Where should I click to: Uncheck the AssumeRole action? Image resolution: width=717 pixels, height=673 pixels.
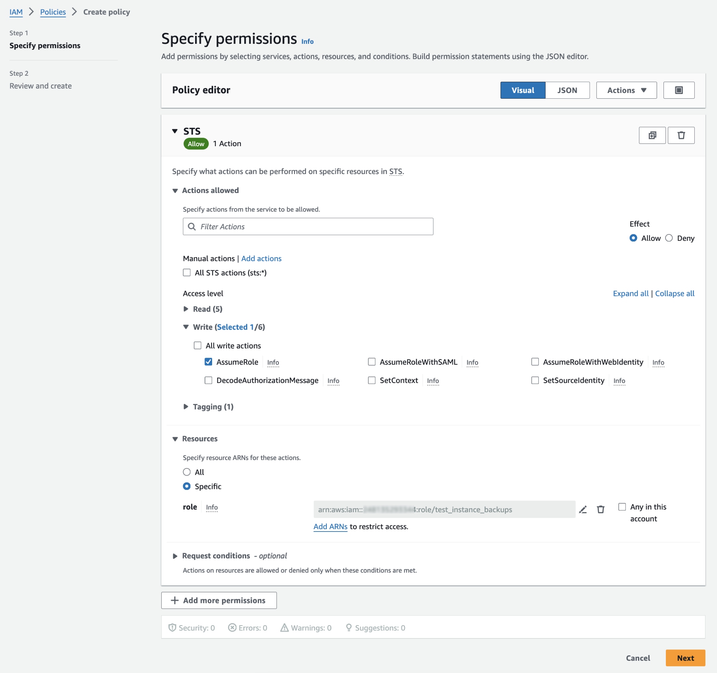point(208,361)
